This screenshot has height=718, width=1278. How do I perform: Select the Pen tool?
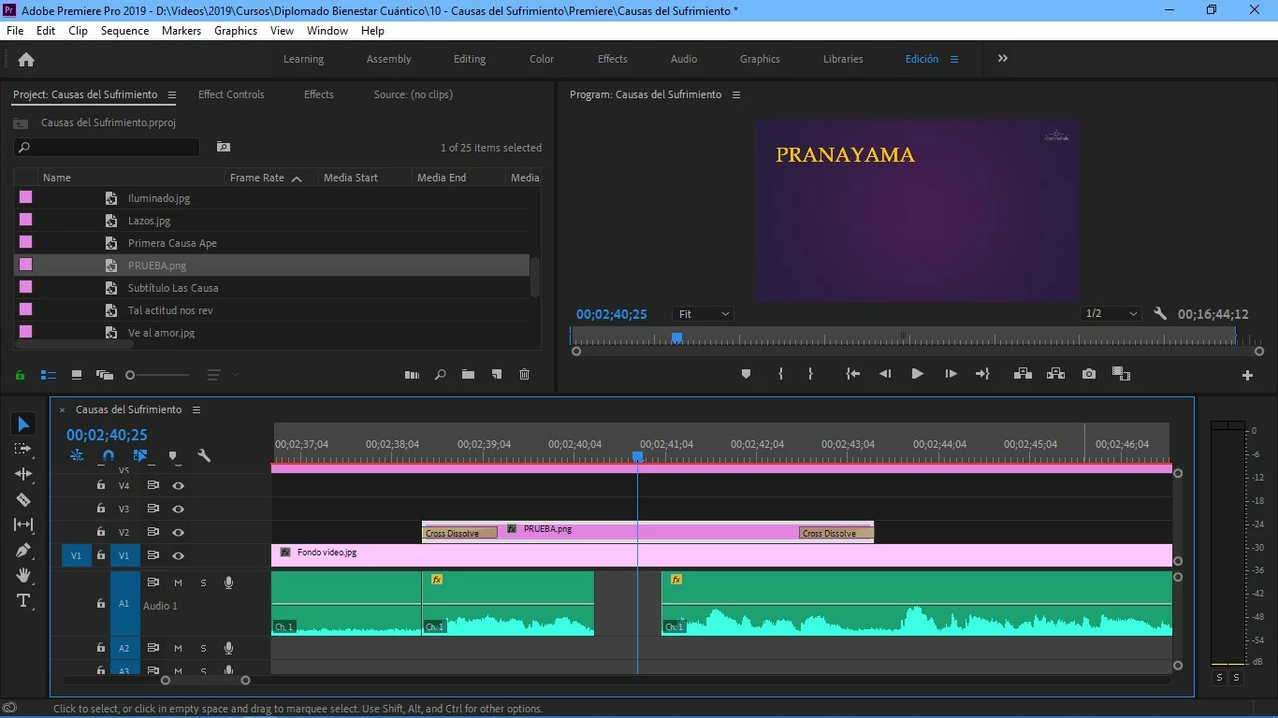click(23, 550)
